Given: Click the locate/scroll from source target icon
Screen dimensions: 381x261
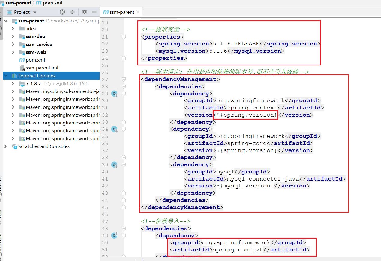Looking at the screenshot, I should (x=62, y=12).
